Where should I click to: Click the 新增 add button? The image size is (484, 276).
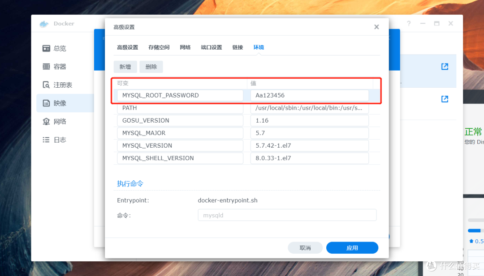125,67
